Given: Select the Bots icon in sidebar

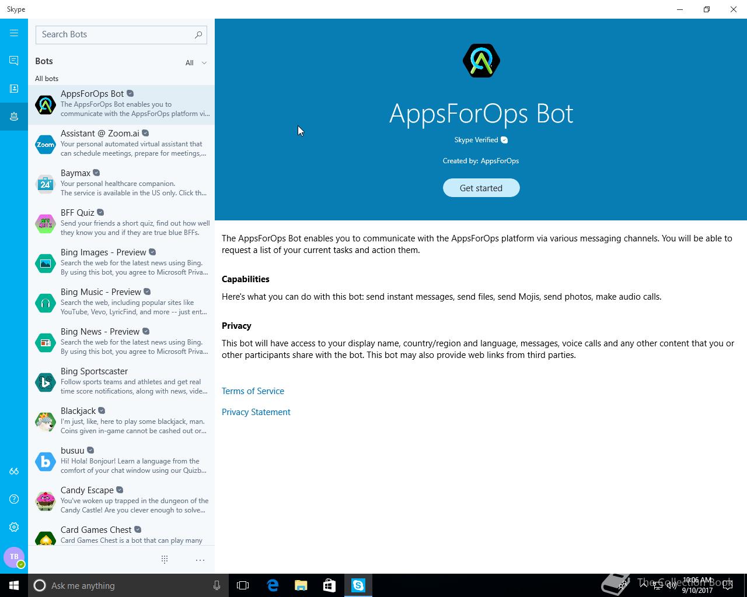Looking at the screenshot, I should pos(14,117).
